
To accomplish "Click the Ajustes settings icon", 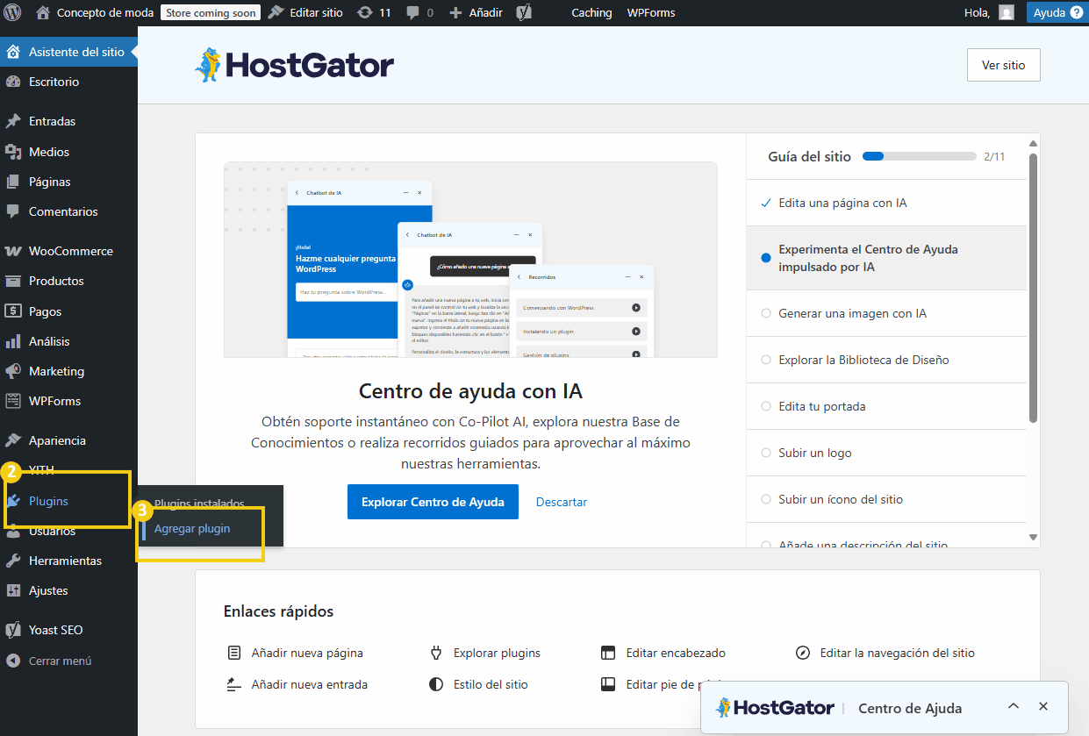I will (13, 590).
